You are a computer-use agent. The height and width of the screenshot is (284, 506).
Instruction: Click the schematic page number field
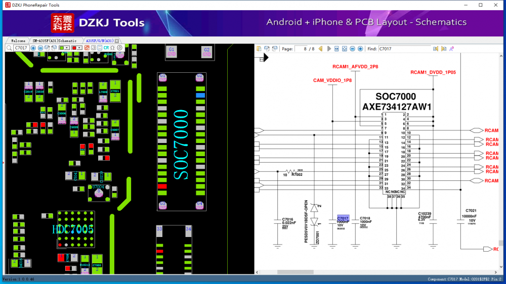click(x=305, y=49)
